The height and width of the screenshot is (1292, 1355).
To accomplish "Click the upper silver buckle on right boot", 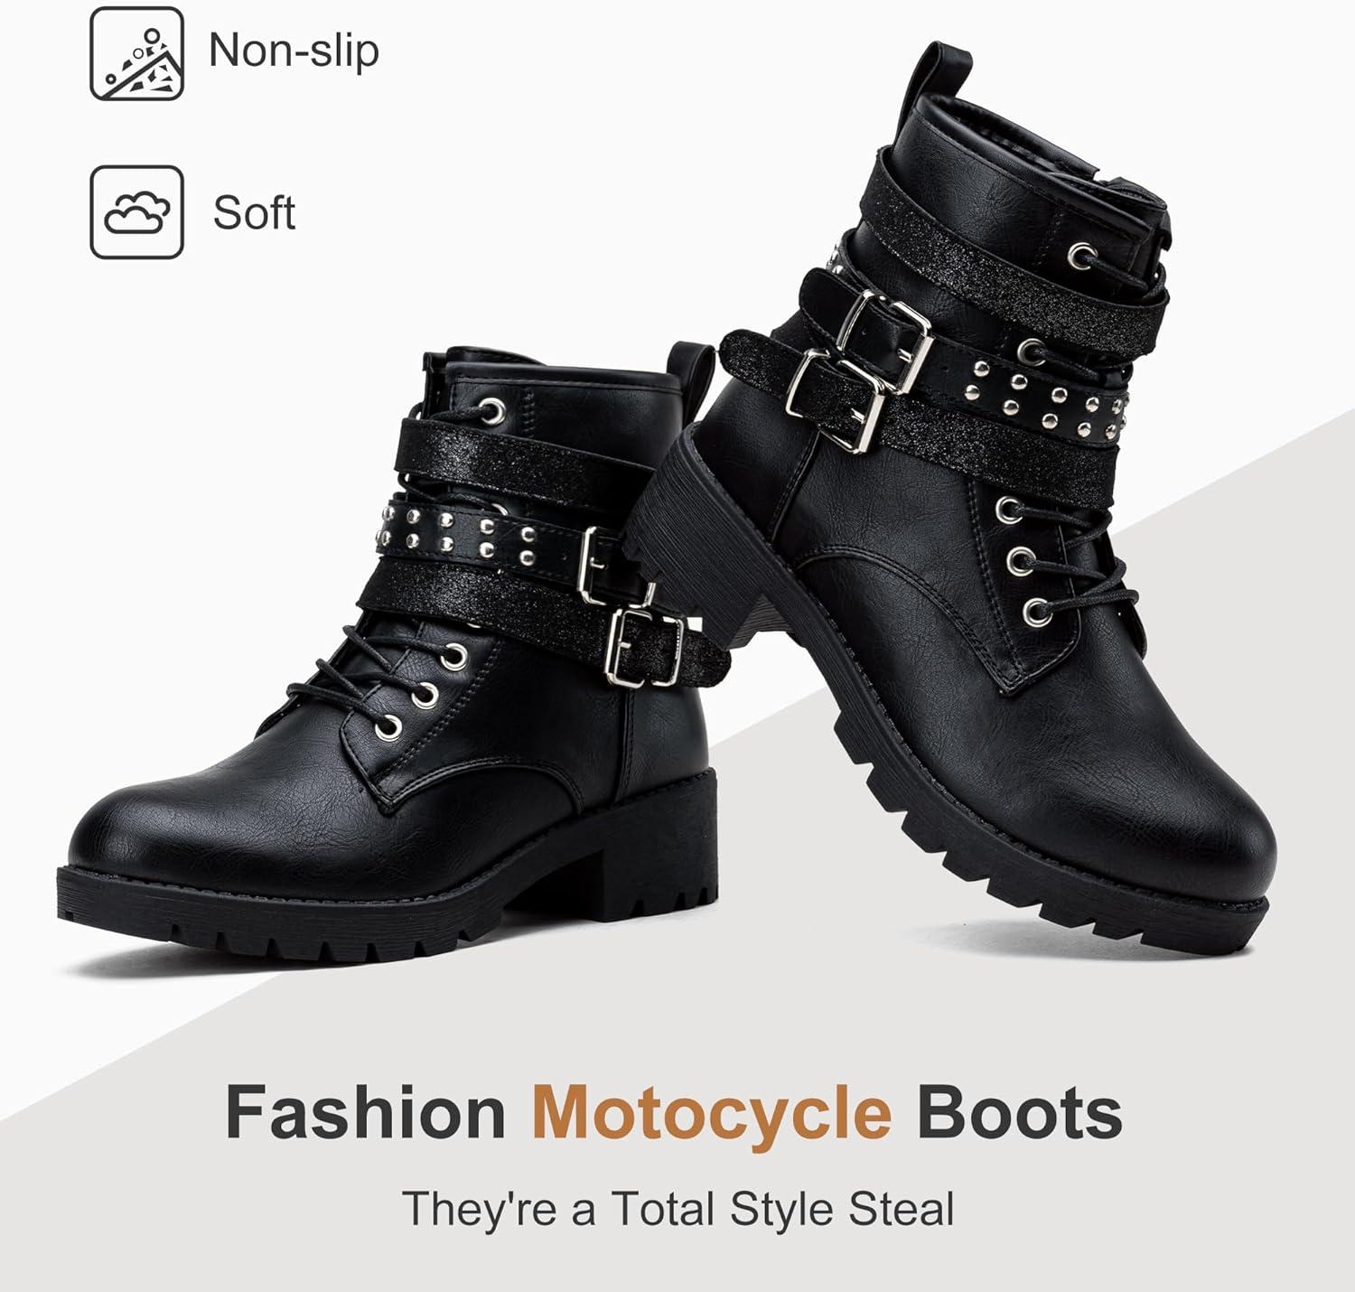I will coord(883,334).
